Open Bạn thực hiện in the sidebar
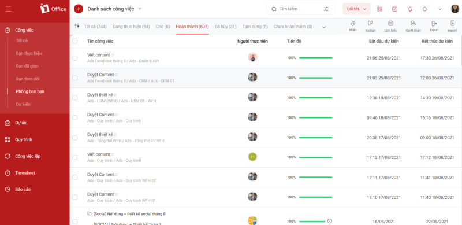Screen dimensions: 462x225 29,53
